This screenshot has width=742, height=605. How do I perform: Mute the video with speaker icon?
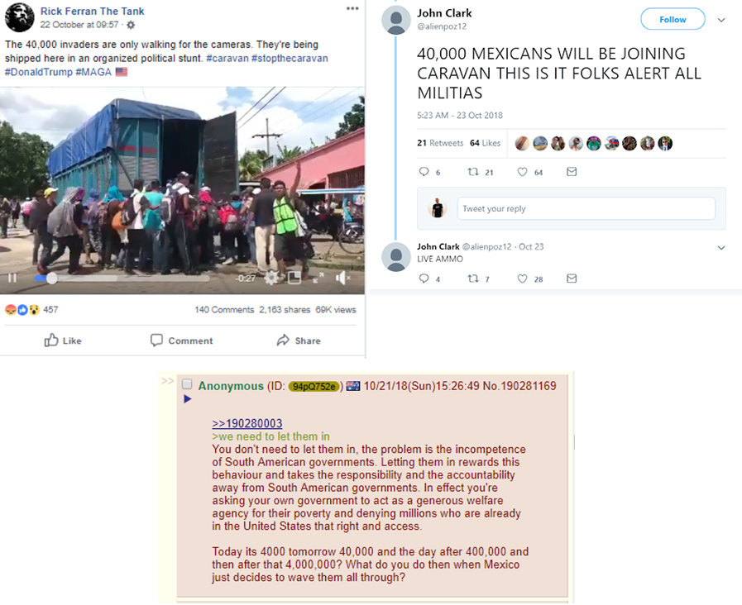(342, 278)
